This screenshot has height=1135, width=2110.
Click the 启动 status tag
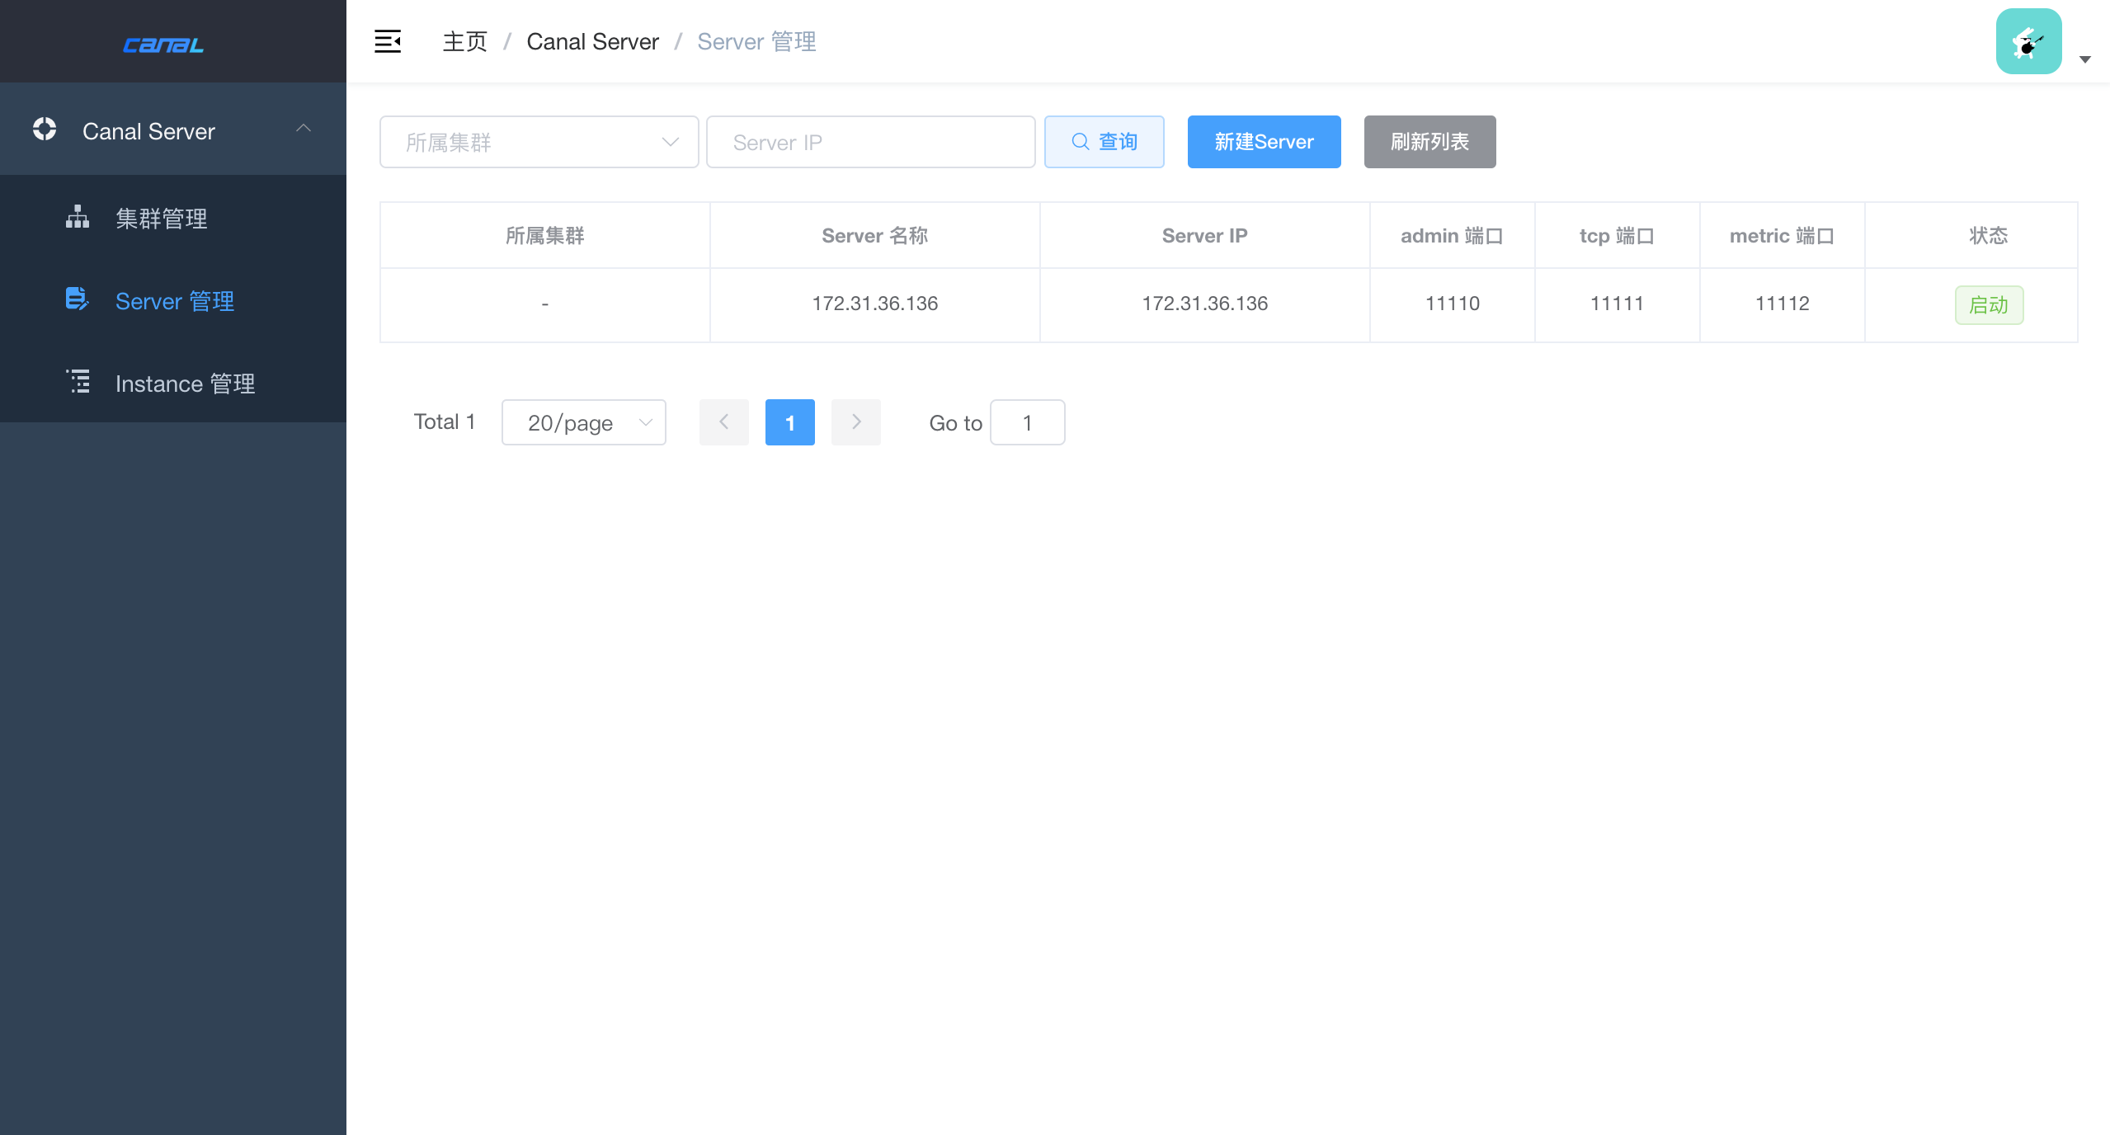click(x=1988, y=305)
